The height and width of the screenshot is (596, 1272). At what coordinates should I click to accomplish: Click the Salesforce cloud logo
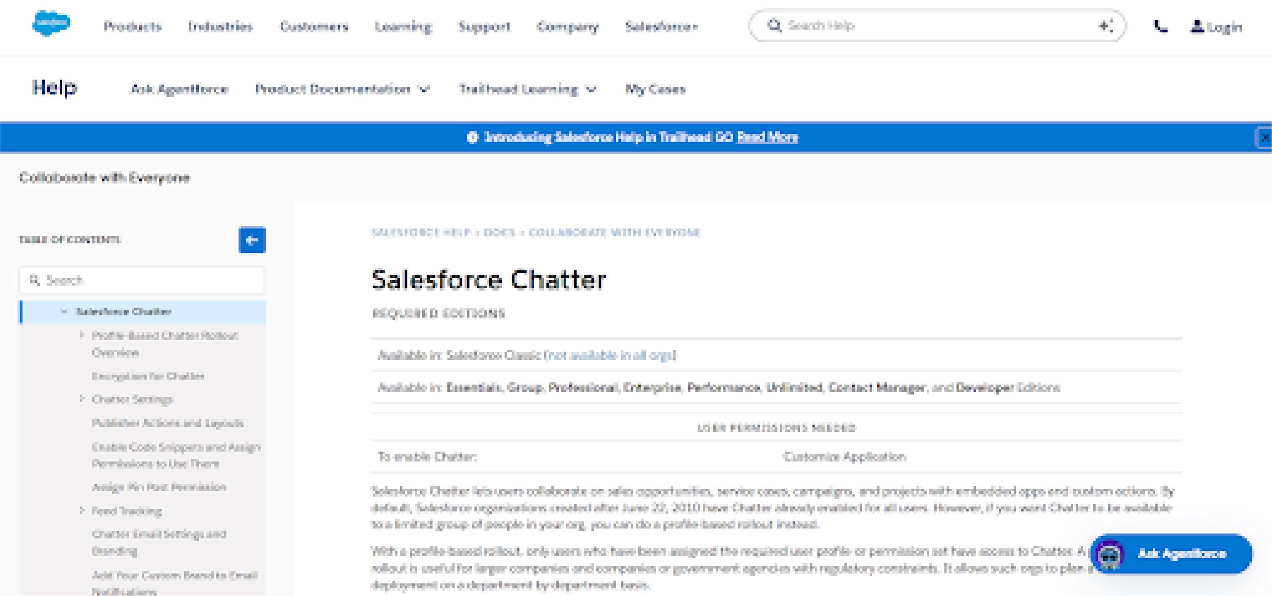click(51, 23)
